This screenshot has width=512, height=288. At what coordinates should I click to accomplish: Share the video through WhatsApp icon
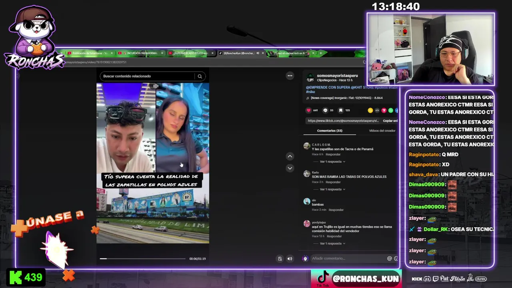pos(391,110)
